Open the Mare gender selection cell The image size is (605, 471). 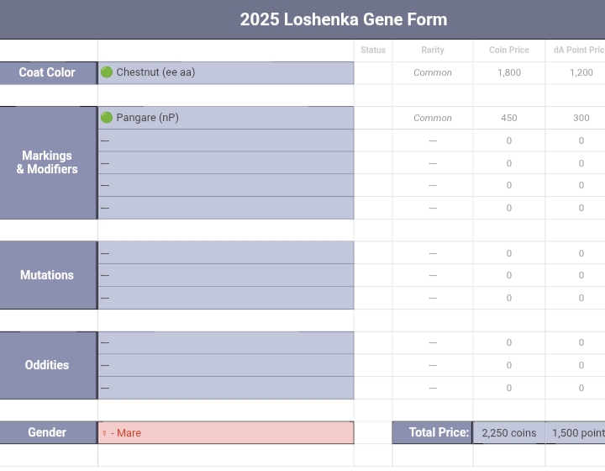click(x=225, y=433)
